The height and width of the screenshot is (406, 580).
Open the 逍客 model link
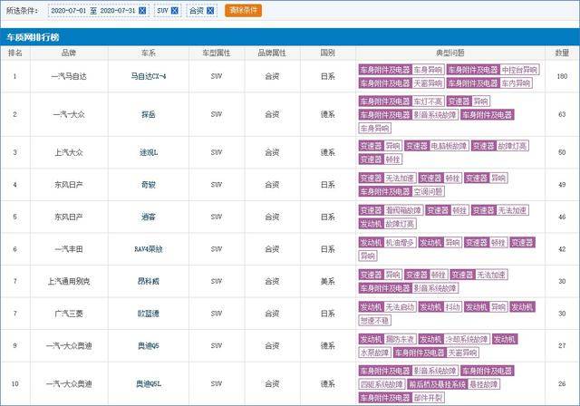tap(149, 217)
